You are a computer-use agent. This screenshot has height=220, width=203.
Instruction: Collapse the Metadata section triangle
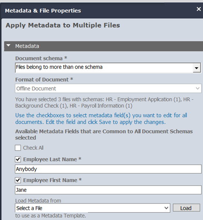tap(9, 45)
